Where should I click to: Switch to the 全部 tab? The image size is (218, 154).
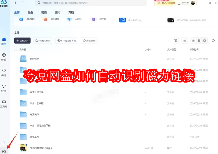pos(17,13)
